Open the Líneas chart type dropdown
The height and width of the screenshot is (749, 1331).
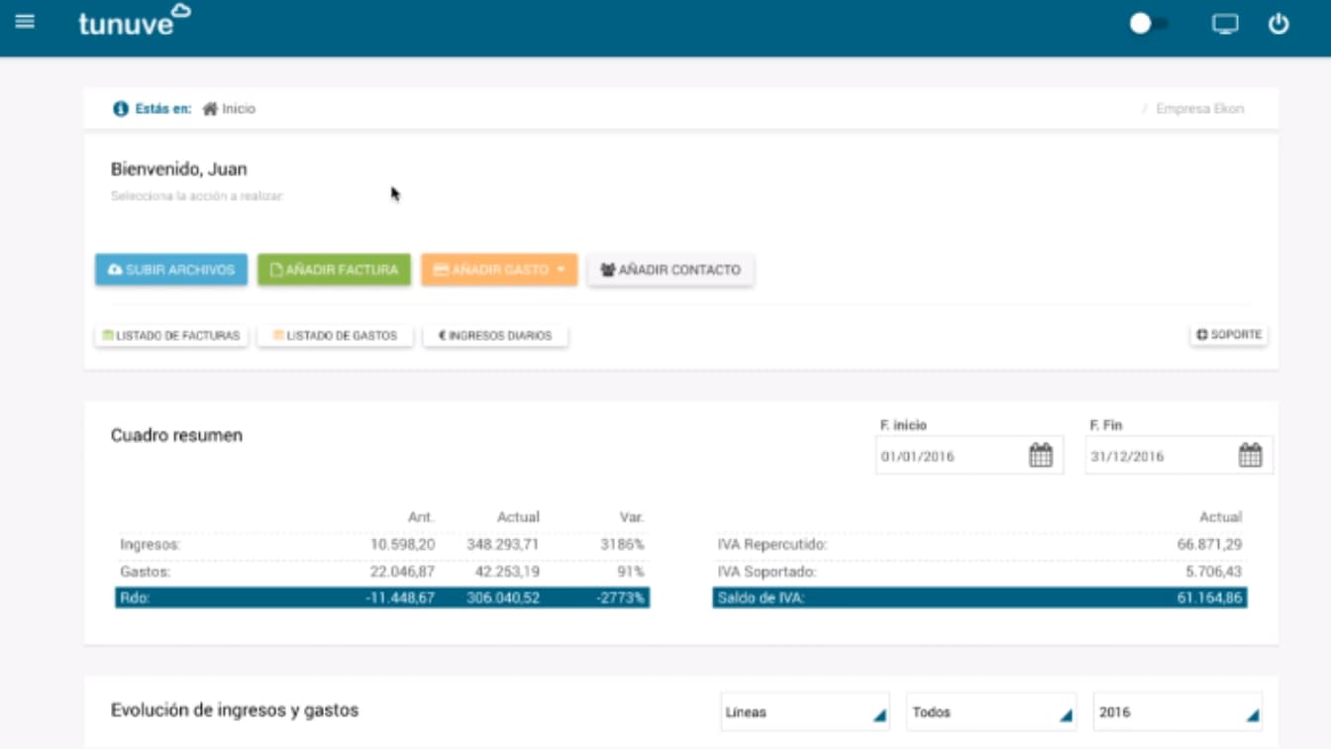805,712
